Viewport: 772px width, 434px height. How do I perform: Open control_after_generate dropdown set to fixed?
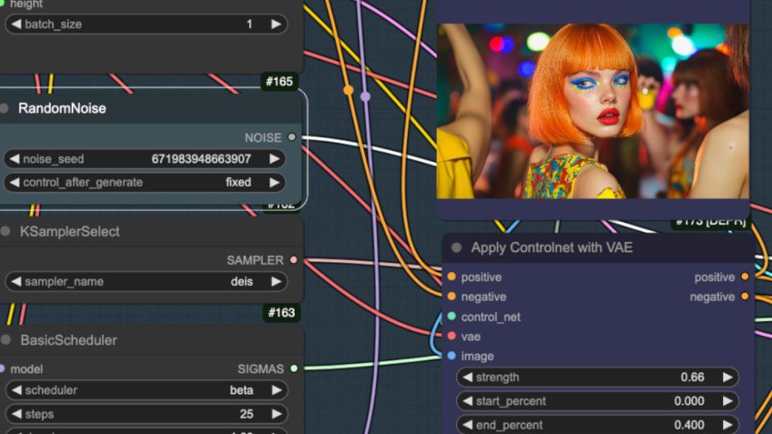145,182
